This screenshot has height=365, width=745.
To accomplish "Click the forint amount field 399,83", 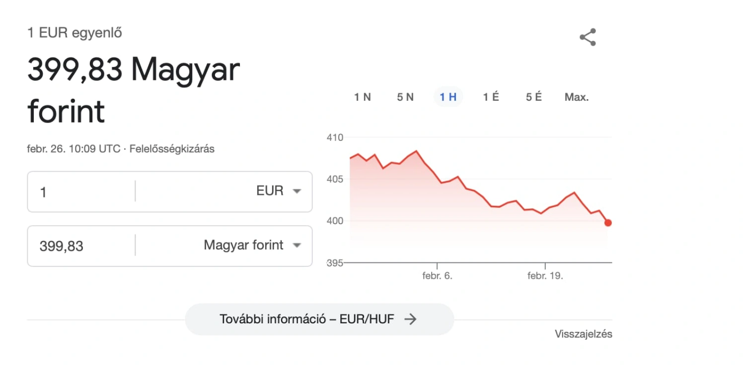I will pyautogui.click(x=81, y=245).
